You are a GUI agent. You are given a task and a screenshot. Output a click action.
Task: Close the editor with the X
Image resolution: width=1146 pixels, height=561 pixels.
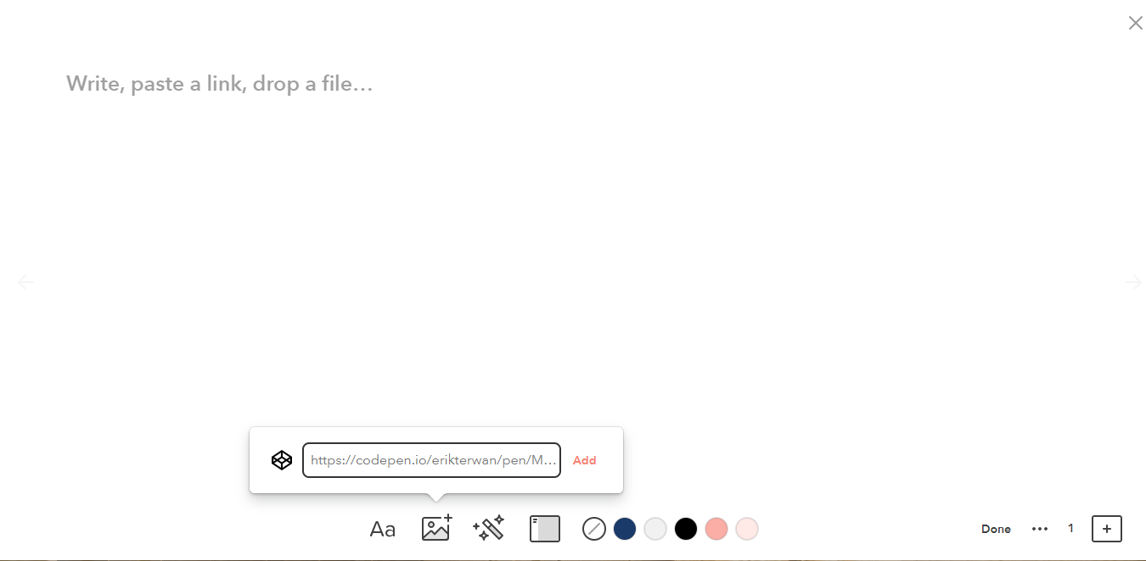[1135, 23]
